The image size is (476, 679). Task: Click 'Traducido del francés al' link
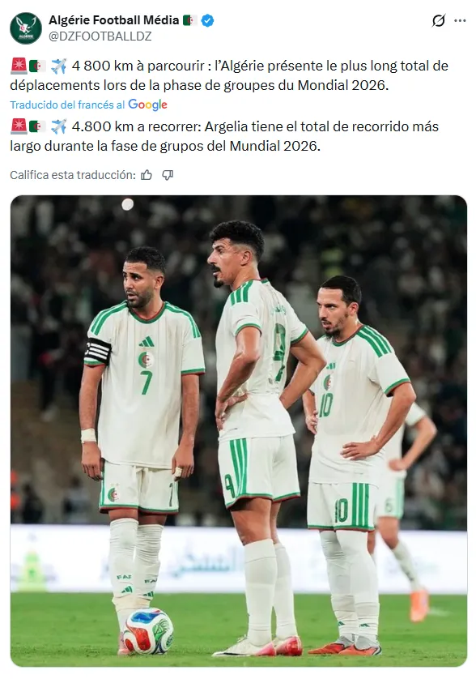[x=67, y=105]
